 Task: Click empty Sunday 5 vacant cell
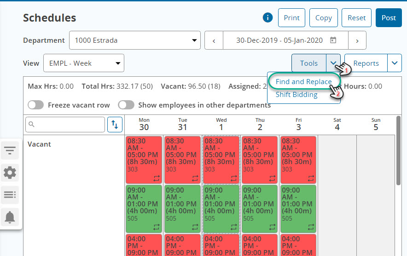[x=376, y=196]
